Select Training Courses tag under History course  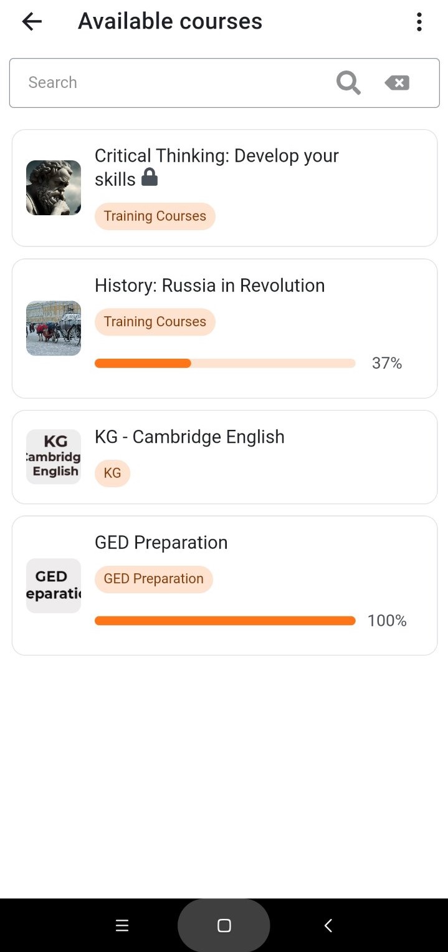click(155, 322)
